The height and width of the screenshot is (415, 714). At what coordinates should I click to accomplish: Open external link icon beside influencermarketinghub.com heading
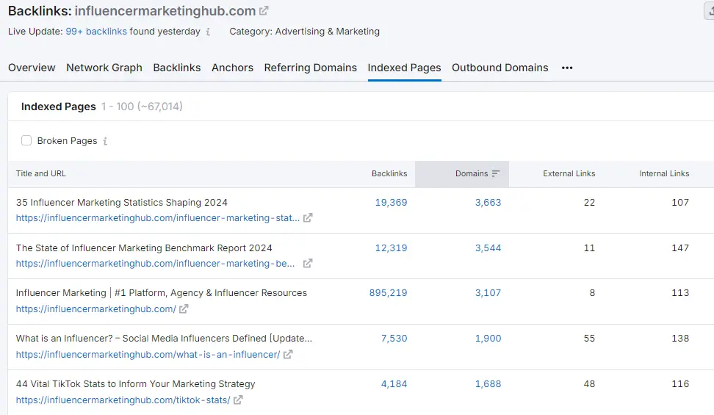tap(264, 11)
